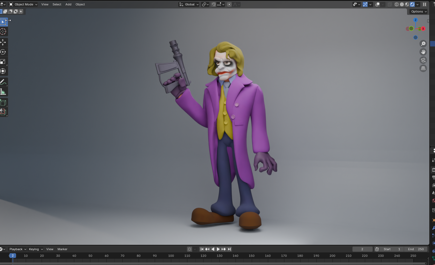Toggle show gizmo button
The image size is (435, 265).
tap(365, 4)
